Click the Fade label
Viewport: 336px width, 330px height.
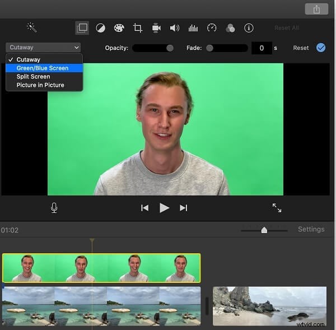[x=194, y=48]
